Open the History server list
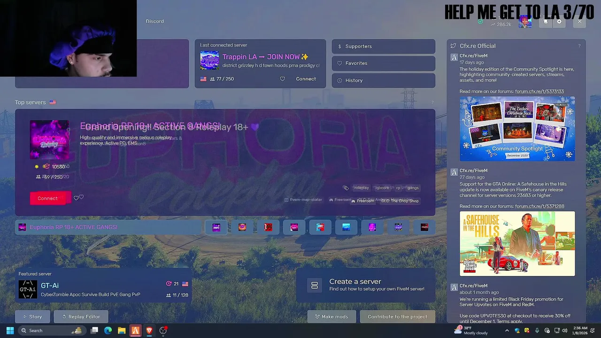The image size is (601, 338). (384, 80)
